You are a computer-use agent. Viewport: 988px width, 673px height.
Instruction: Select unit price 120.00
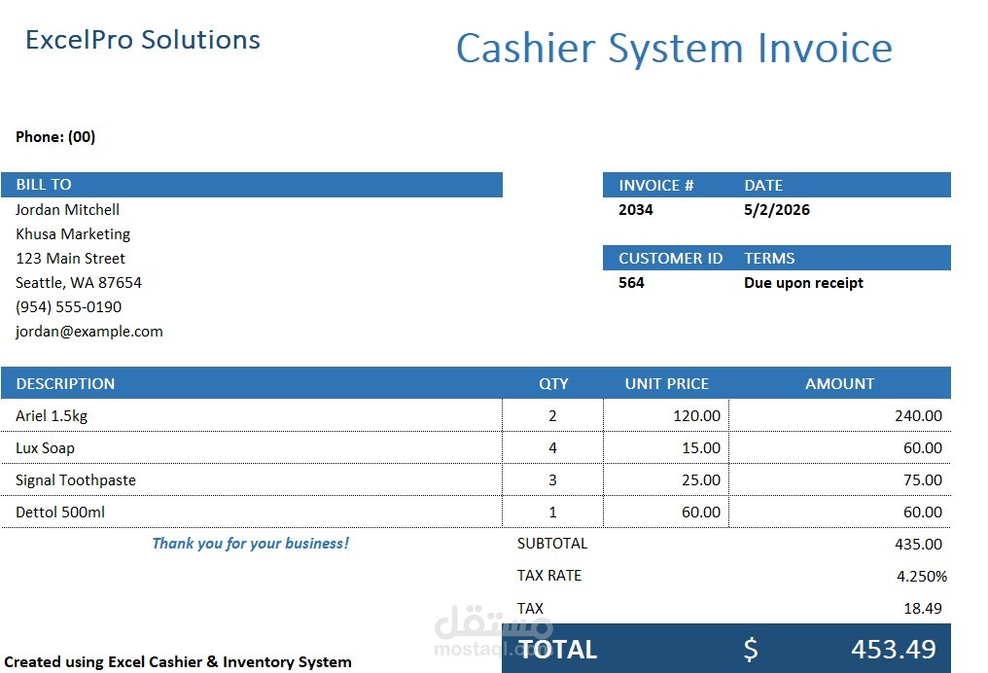click(x=696, y=416)
